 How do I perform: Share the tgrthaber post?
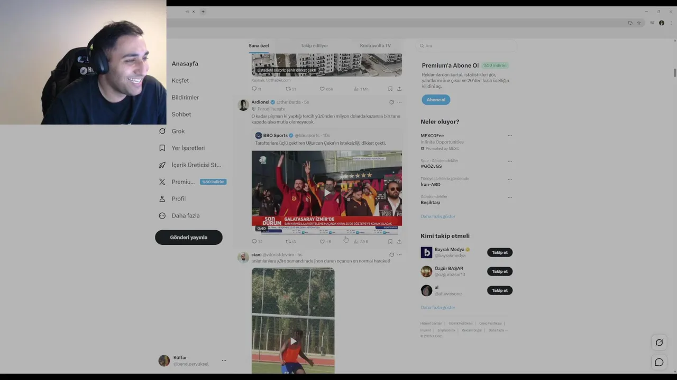pyautogui.click(x=399, y=89)
